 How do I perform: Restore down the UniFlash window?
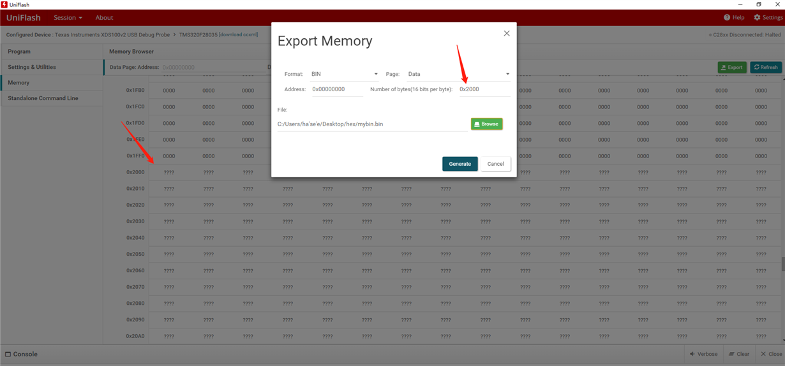(x=759, y=4)
